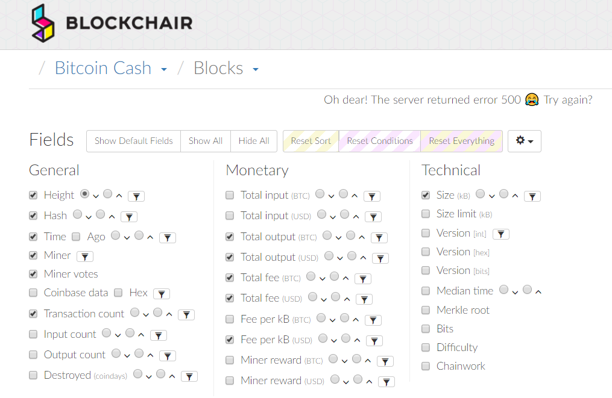This screenshot has width=612, height=398.
Task: Click the Size (kB) filter funnel
Action: [x=532, y=196]
